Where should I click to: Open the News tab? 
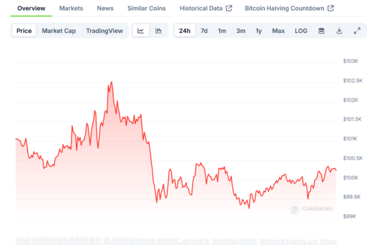[x=105, y=8]
